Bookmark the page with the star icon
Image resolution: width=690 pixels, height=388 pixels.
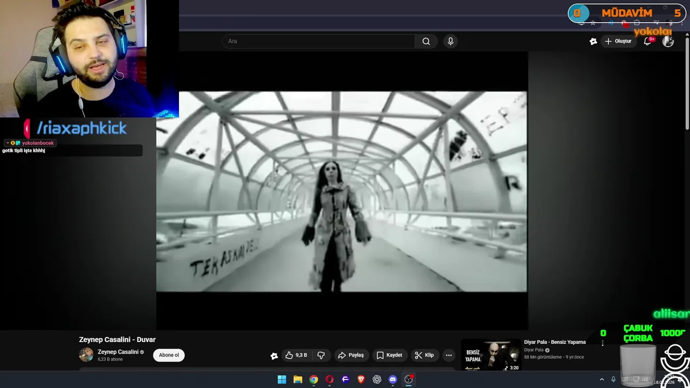coord(593,23)
